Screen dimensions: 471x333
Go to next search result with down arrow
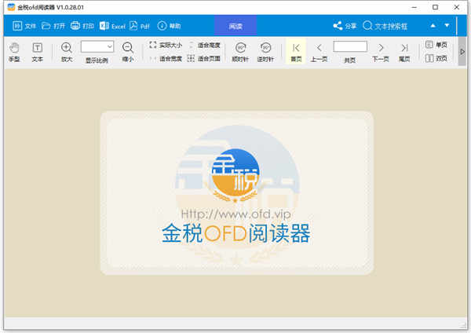(447, 26)
